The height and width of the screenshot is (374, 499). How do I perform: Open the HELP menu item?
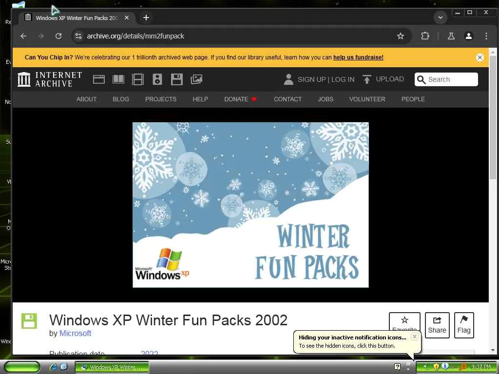tap(200, 99)
